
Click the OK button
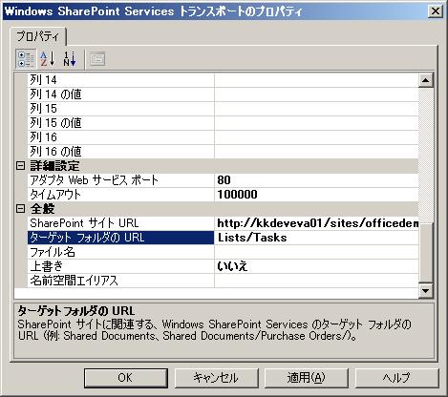pos(126,378)
